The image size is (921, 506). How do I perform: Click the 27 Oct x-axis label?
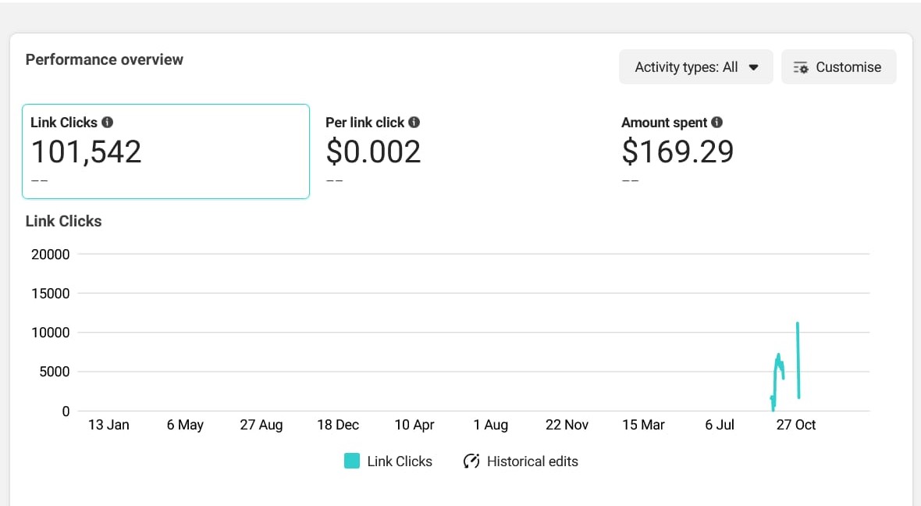pyautogui.click(x=795, y=425)
